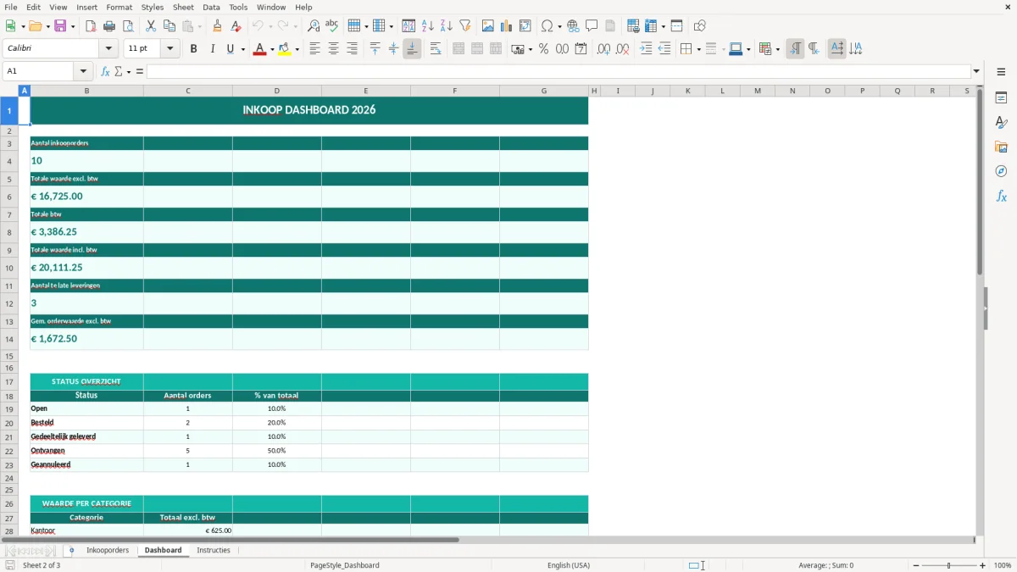
Task: Switch to Inkooporders sheet tab
Action: (108, 551)
